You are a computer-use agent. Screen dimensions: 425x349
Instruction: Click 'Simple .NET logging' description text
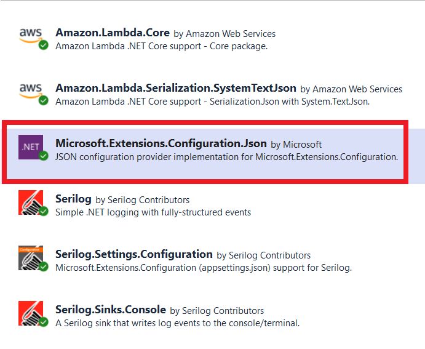tap(153, 212)
